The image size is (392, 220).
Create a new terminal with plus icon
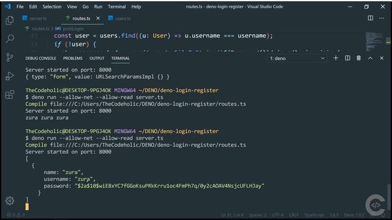[x=336, y=58]
